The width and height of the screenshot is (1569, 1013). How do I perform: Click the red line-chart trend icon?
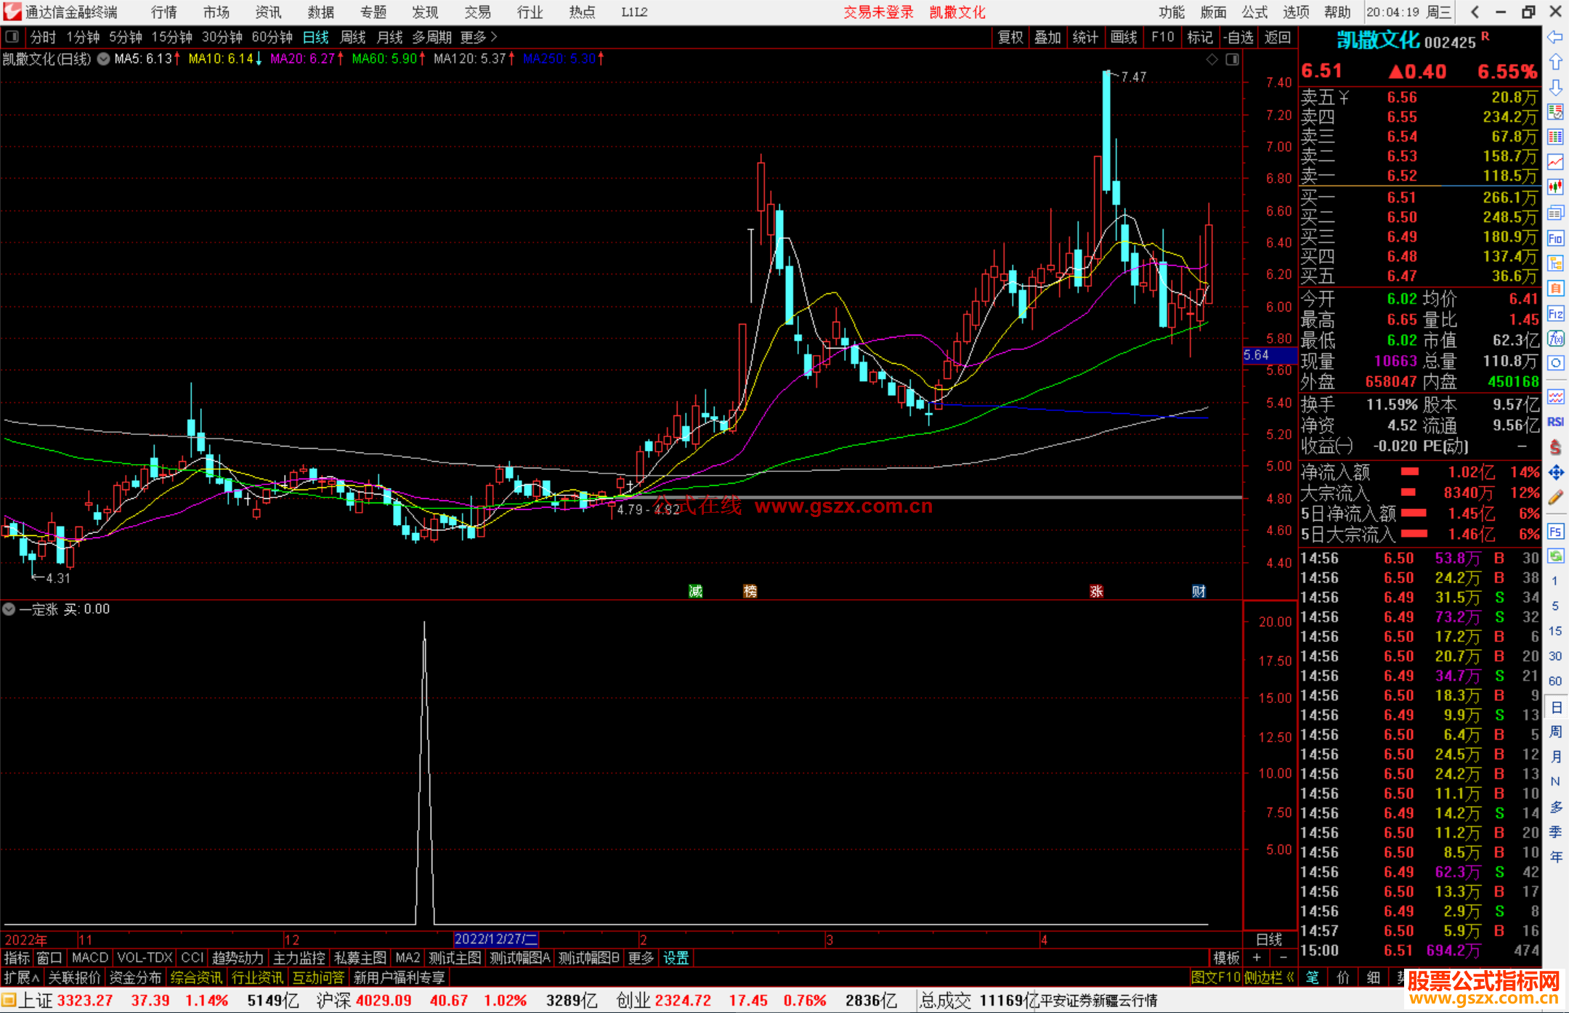point(1555,162)
